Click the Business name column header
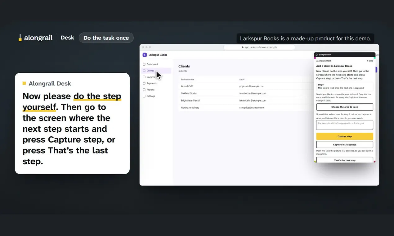 [x=188, y=79]
